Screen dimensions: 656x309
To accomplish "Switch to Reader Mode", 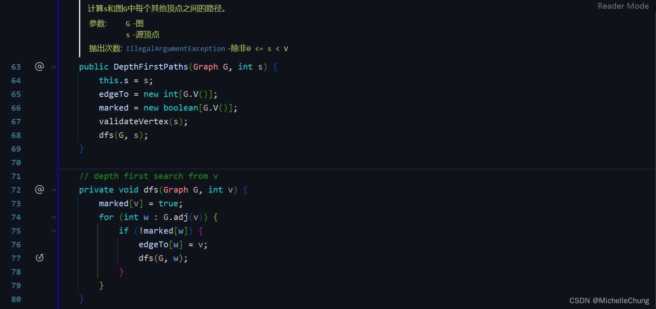I will pyautogui.click(x=623, y=6).
